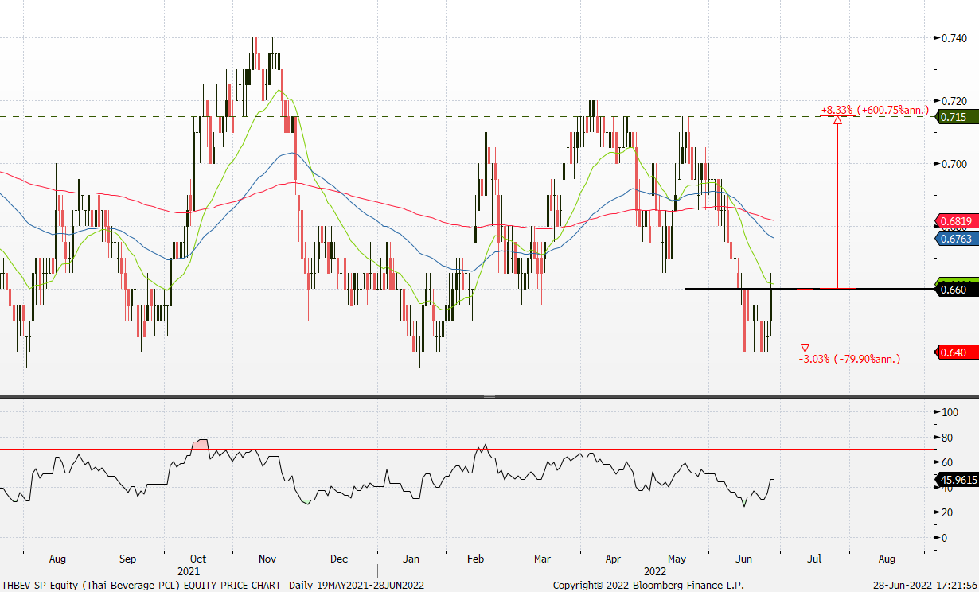Click the Copyright 2022 Bloomberg Finance L.P. text
979x592 pixels.
coord(649,586)
